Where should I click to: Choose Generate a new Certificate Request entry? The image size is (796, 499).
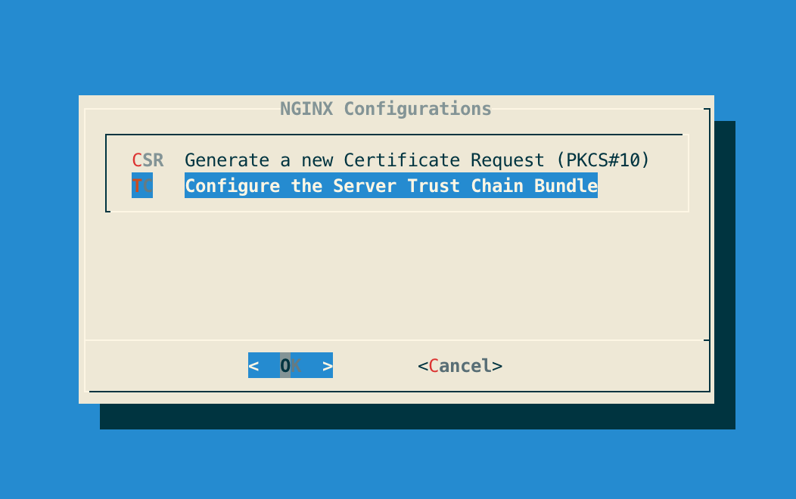click(417, 160)
